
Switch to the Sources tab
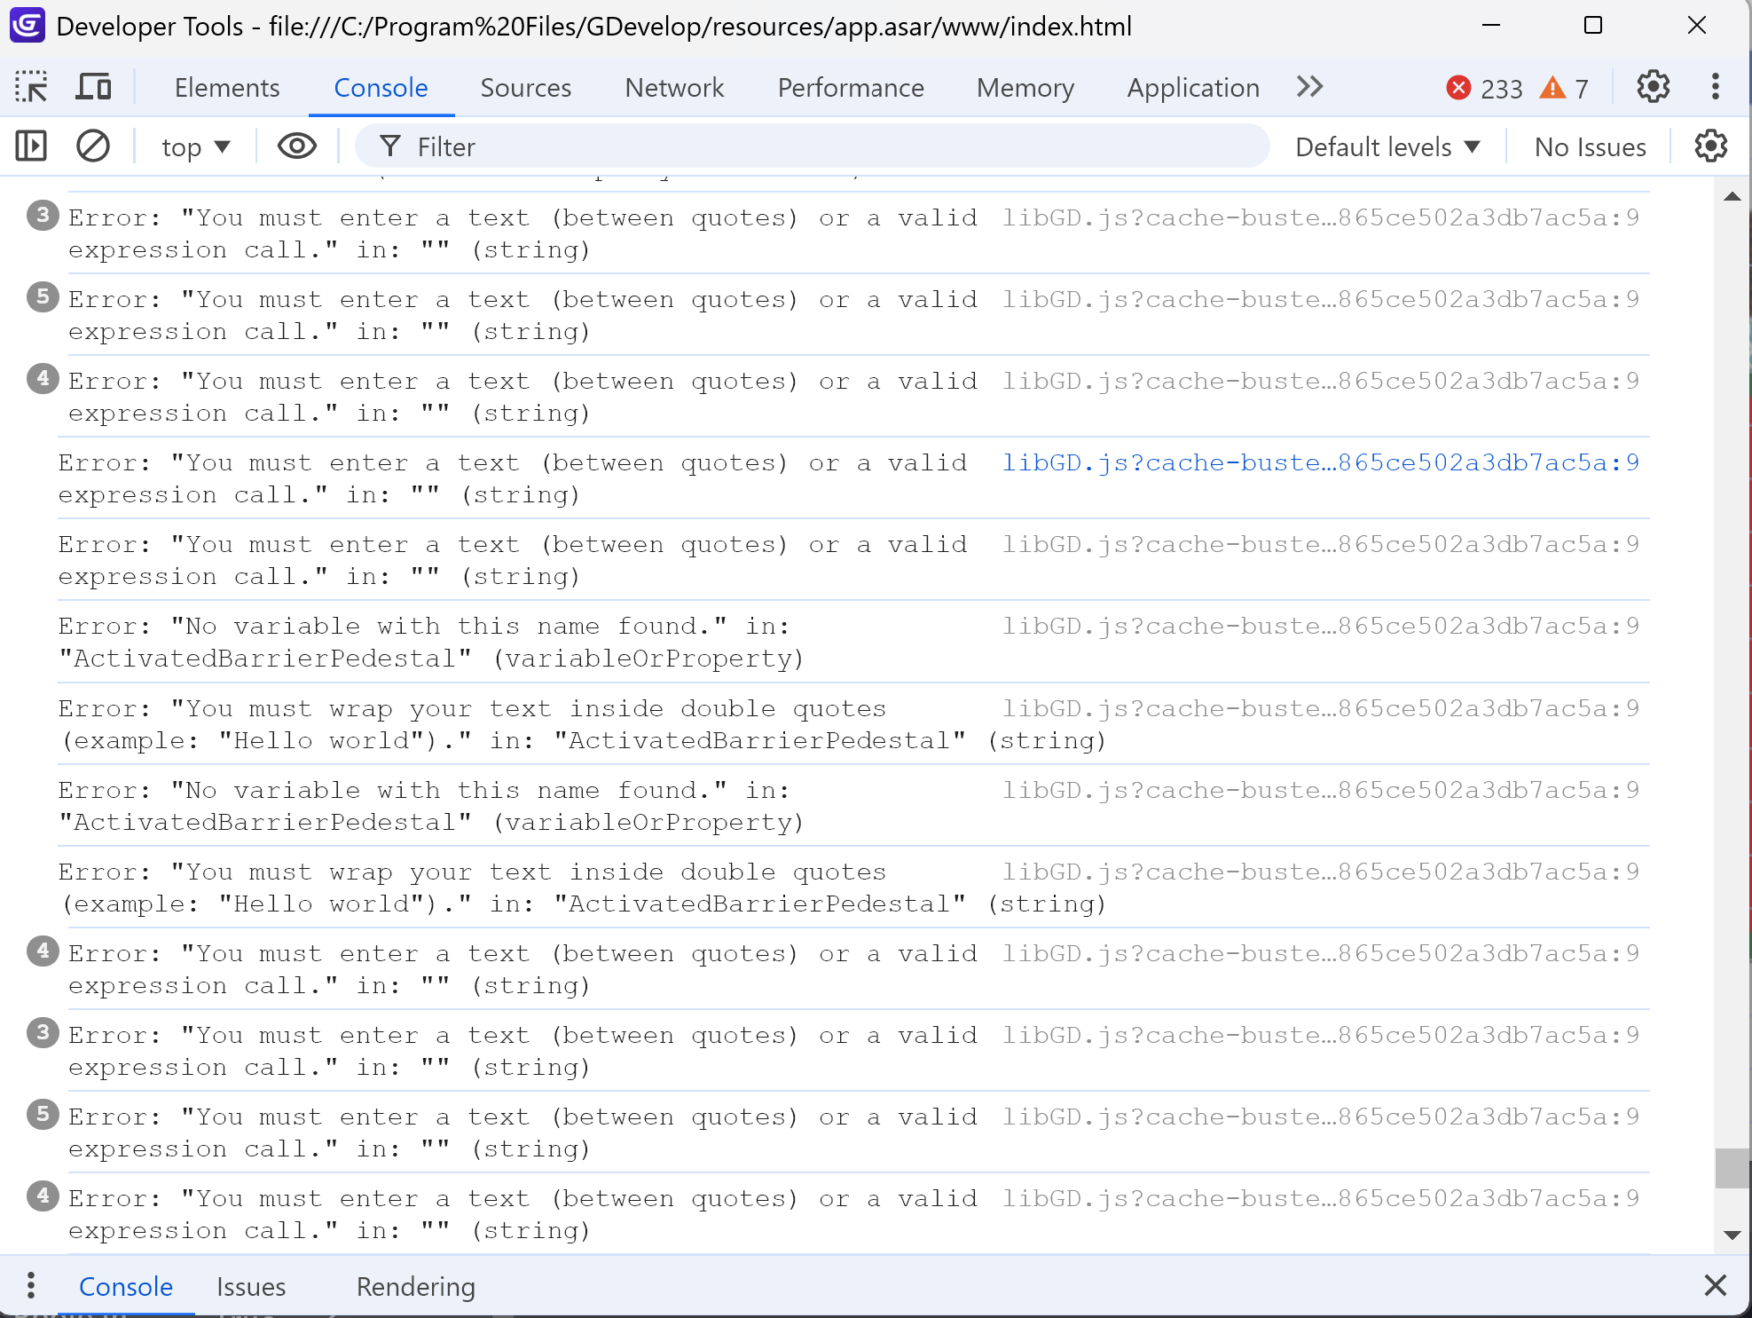pos(525,87)
